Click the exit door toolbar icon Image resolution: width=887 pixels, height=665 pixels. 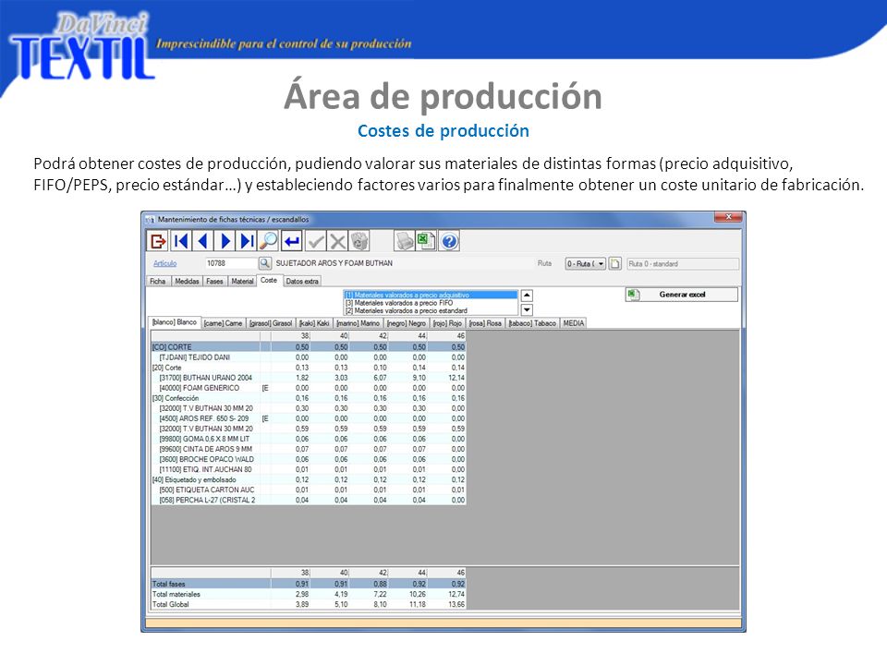(157, 241)
